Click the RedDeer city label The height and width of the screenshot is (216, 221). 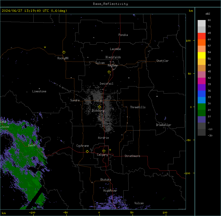click(x=113, y=65)
